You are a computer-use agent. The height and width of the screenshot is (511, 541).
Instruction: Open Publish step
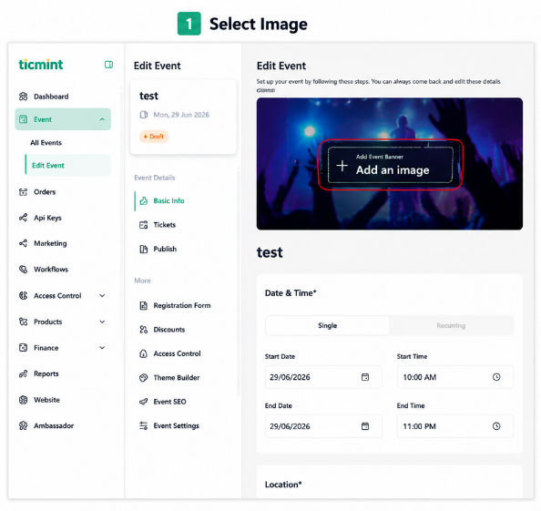click(x=165, y=249)
